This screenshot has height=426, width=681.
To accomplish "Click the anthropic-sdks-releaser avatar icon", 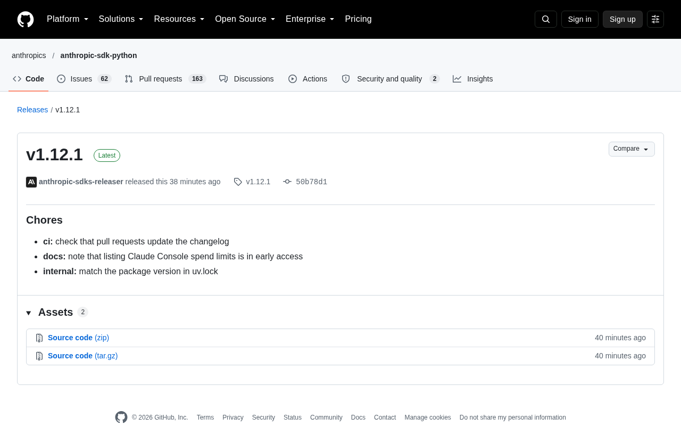I will coord(31,182).
